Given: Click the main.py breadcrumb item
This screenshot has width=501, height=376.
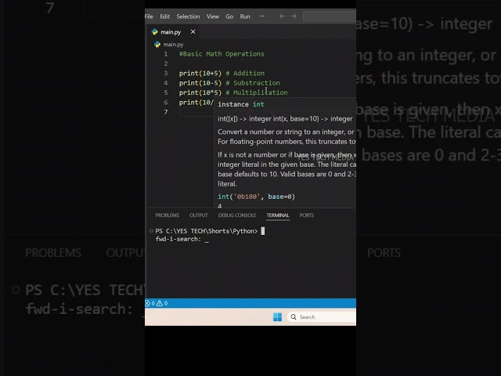Looking at the screenshot, I should tap(173, 45).
